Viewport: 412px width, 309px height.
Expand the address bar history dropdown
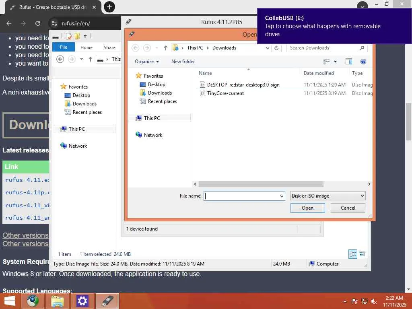click(268, 48)
